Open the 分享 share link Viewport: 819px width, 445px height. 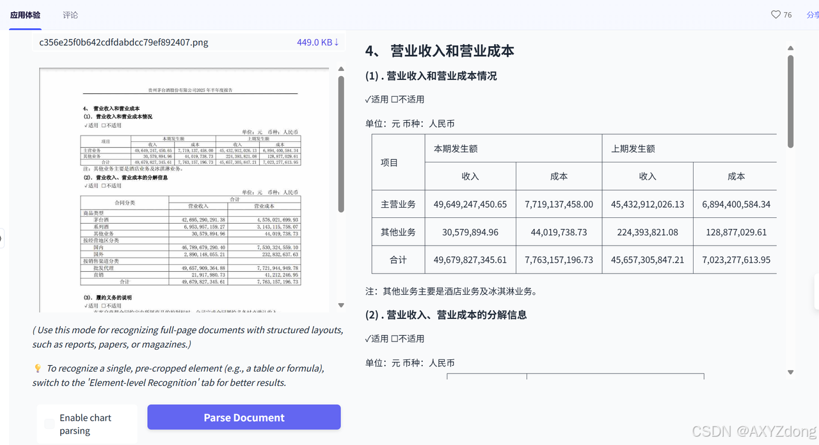tap(813, 14)
